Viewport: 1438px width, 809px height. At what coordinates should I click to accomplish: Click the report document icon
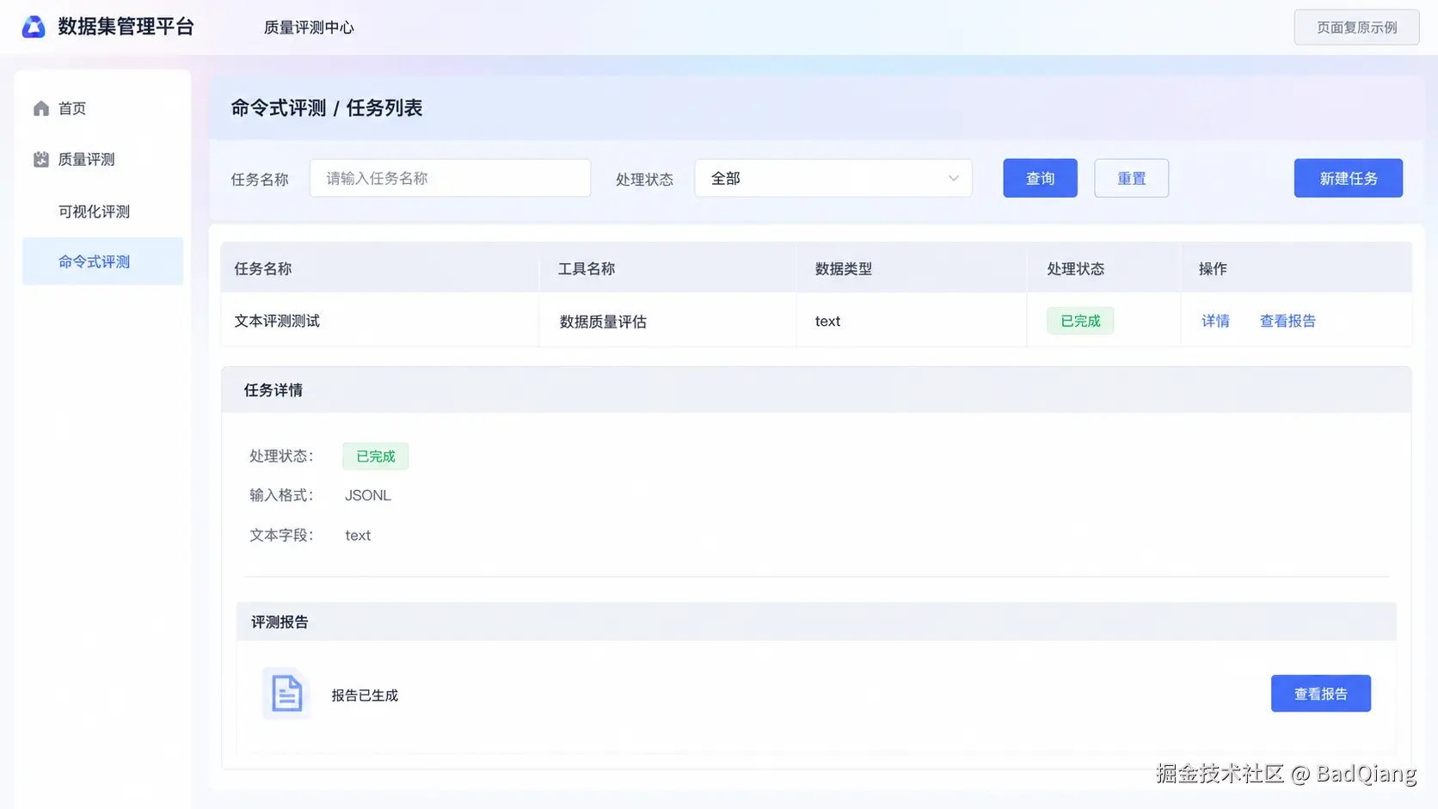(286, 693)
